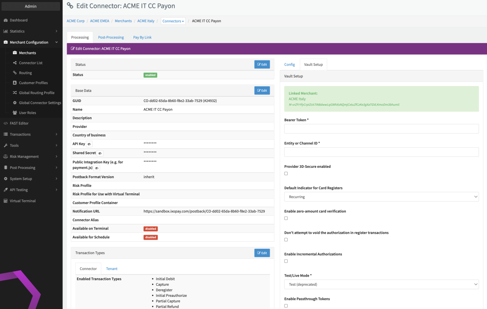Screen dimensions: 487x309
Task: Enable Provider 3D-Secure checkbox
Action: (286, 174)
